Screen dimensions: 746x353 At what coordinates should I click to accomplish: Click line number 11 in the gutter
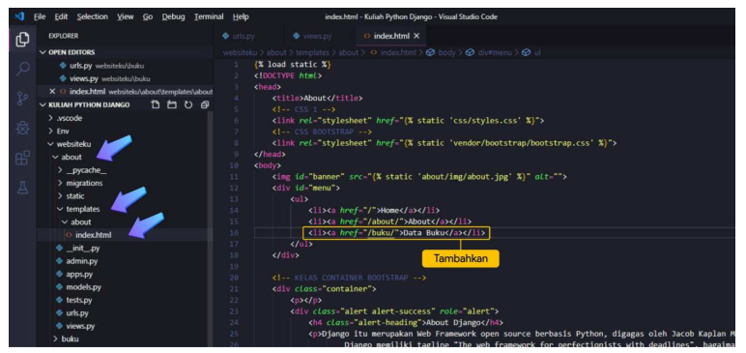pos(234,177)
